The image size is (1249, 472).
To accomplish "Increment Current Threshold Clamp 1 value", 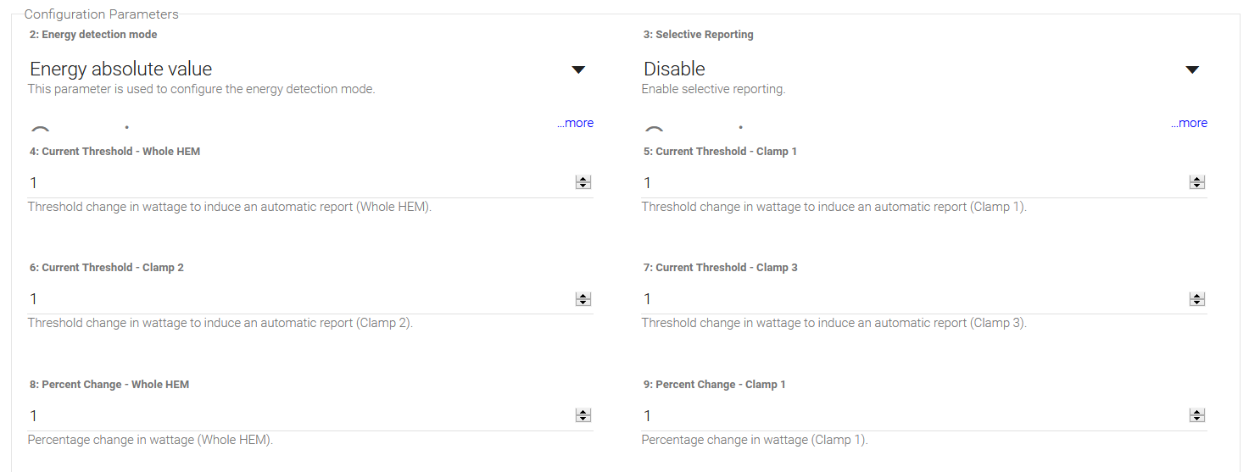I will tap(1197, 179).
